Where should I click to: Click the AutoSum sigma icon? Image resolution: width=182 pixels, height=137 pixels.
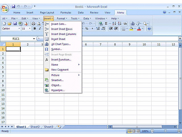click(x=106, y=23)
